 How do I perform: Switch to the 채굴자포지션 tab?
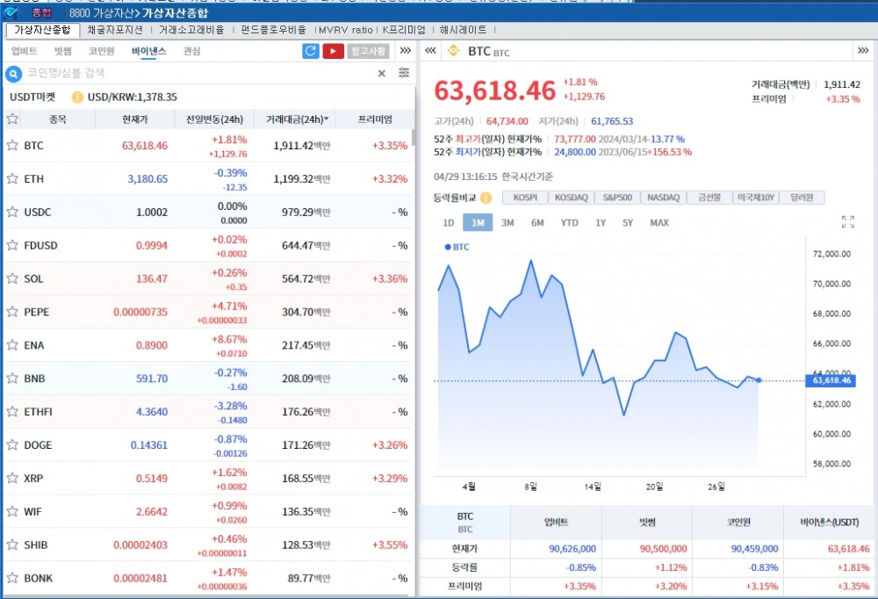pos(117,28)
